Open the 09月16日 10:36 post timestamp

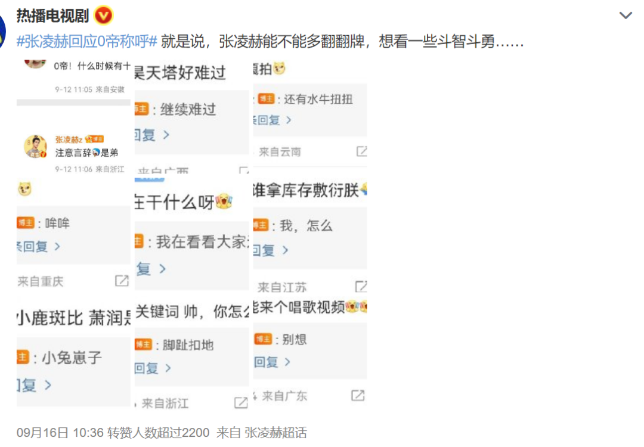[60, 432]
